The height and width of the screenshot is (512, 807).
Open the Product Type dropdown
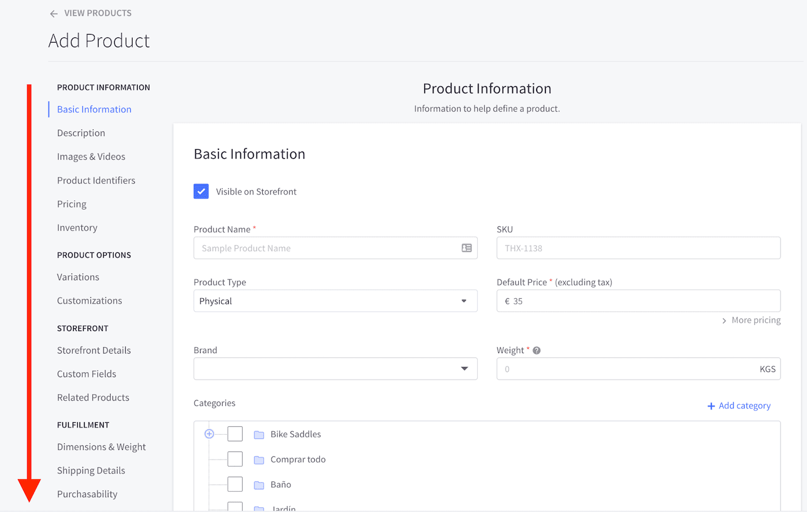pyautogui.click(x=335, y=301)
